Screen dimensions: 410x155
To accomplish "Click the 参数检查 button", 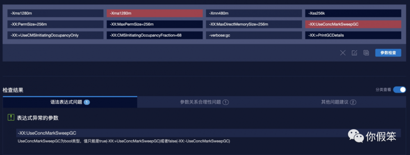I will pyautogui.click(x=388, y=53).
